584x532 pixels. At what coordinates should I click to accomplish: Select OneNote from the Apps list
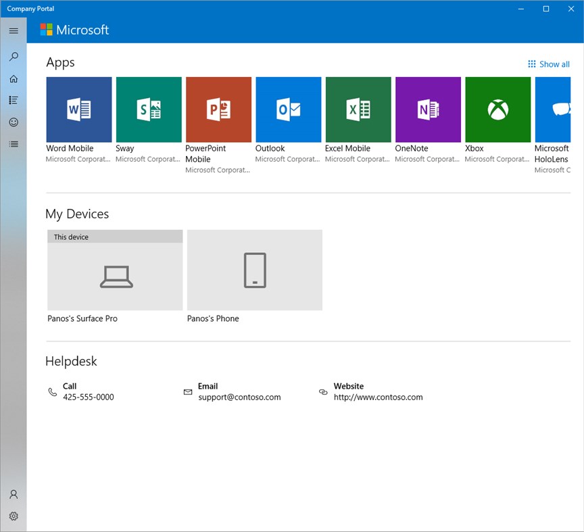coord(428,109)
